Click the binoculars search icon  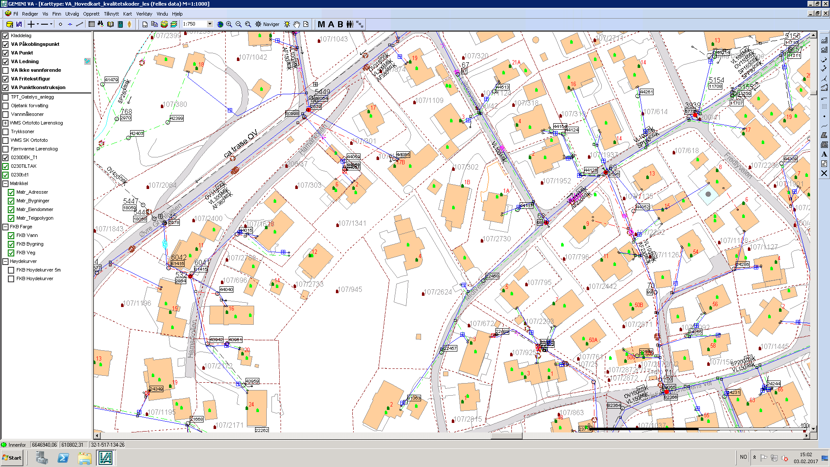101,24
